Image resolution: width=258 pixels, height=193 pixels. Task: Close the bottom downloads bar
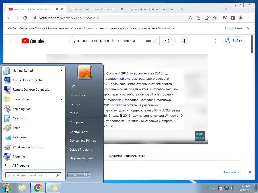pyautogui.click(x=250, y=172)
